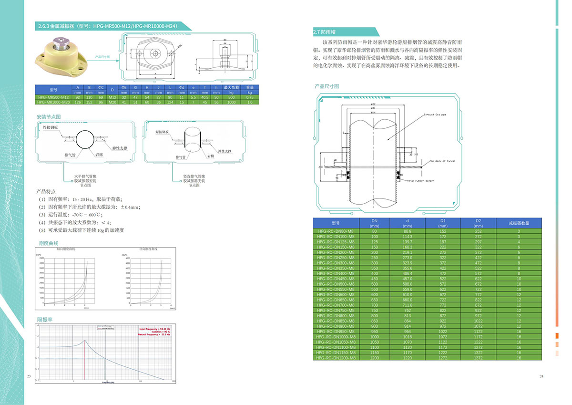Select row 'HPG-RC-DN200-M8'
This screenshot has height=405, width=572.
pos(428,252)
